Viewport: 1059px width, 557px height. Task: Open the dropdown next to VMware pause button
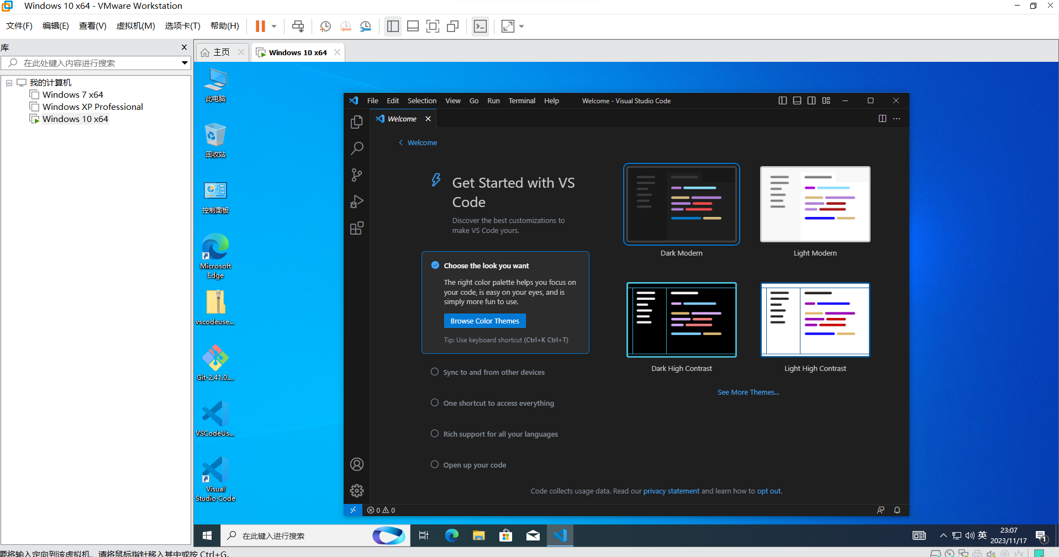coord(274,26)
